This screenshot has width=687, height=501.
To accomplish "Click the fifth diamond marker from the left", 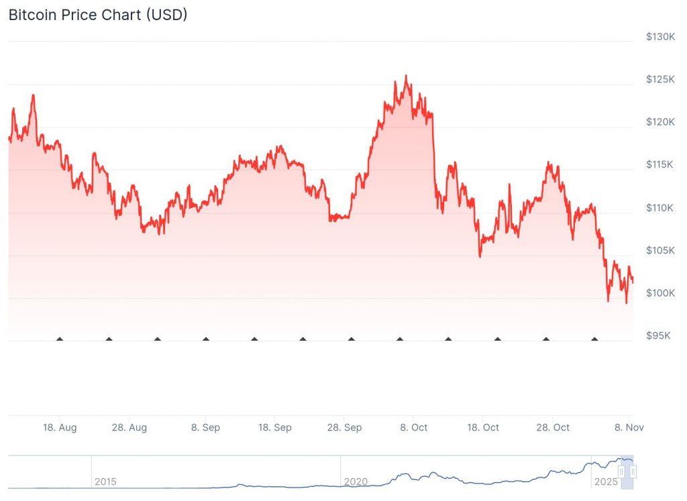I will pyautogui.click(x=254, y=339).
